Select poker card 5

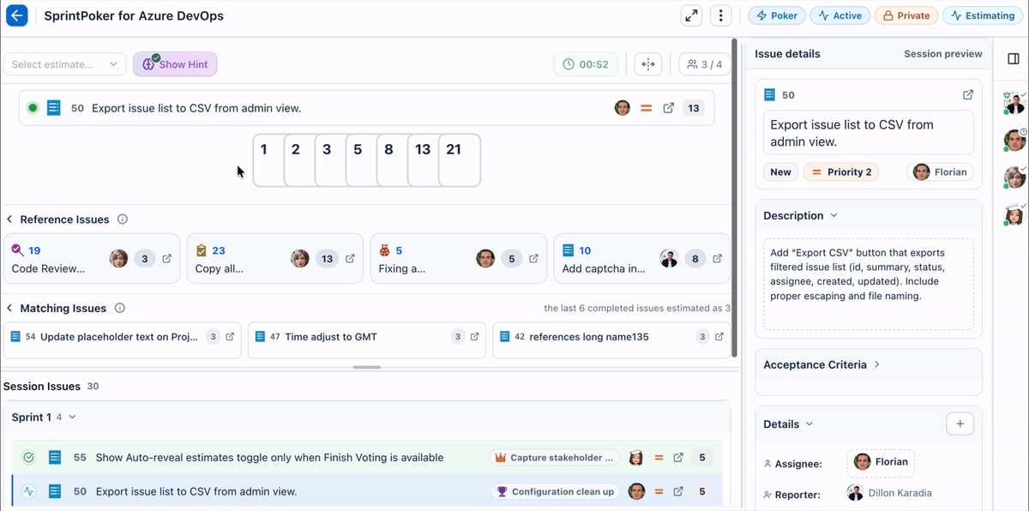(x=361, y=159)
